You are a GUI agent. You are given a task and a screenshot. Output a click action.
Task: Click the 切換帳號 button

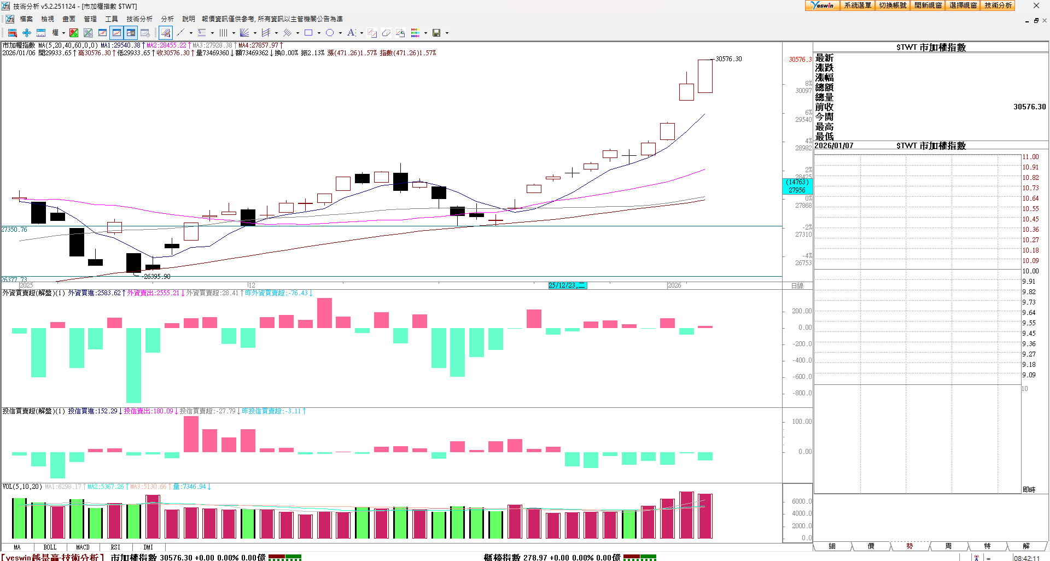click(x=892, y=5)
